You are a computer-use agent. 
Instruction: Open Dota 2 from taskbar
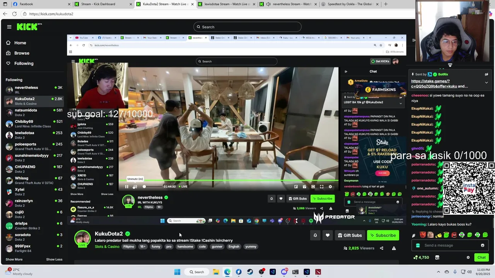click(x=318, y=272)
